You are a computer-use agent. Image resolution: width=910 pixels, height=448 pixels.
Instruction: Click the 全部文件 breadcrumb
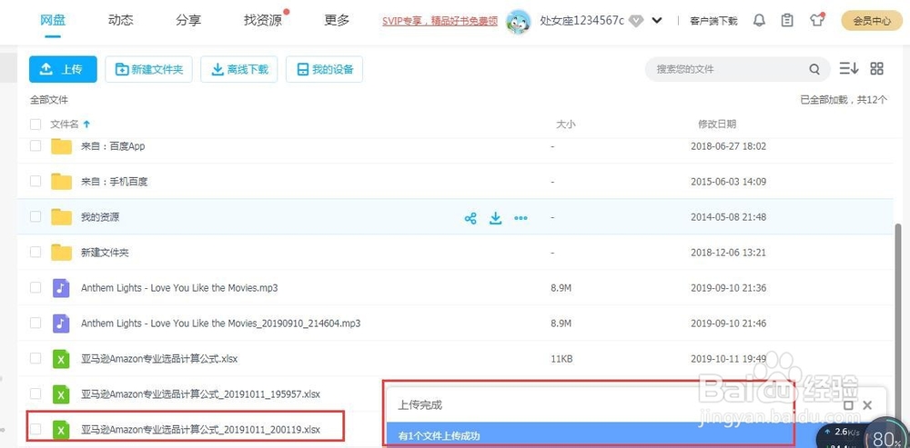click(x=49, y=100)
